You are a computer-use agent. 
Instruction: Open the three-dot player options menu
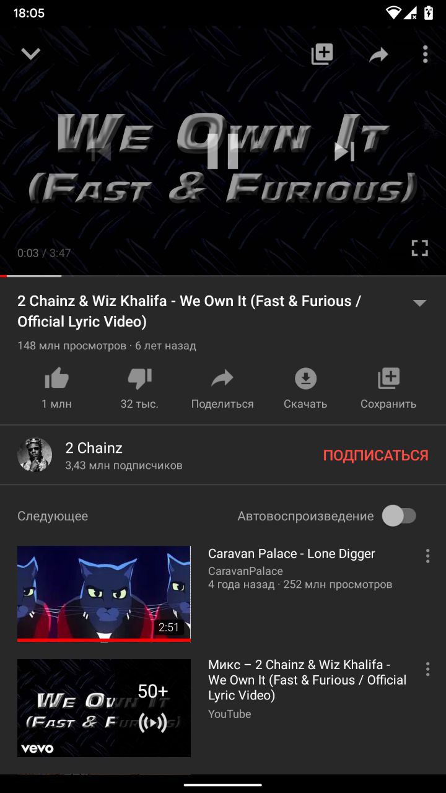pos(425,55)
